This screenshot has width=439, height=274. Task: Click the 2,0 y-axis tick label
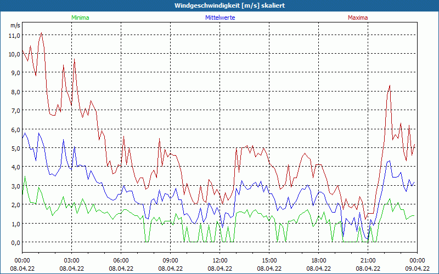(x=14, y=204)
